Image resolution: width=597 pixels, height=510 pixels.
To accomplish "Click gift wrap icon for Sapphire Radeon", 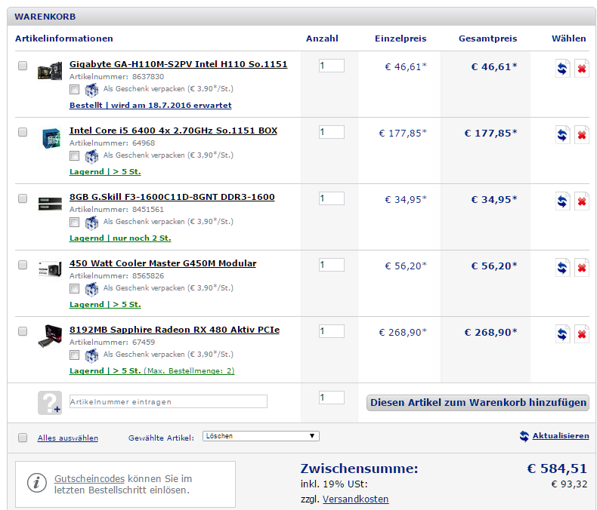I will [x=91, y=355].
